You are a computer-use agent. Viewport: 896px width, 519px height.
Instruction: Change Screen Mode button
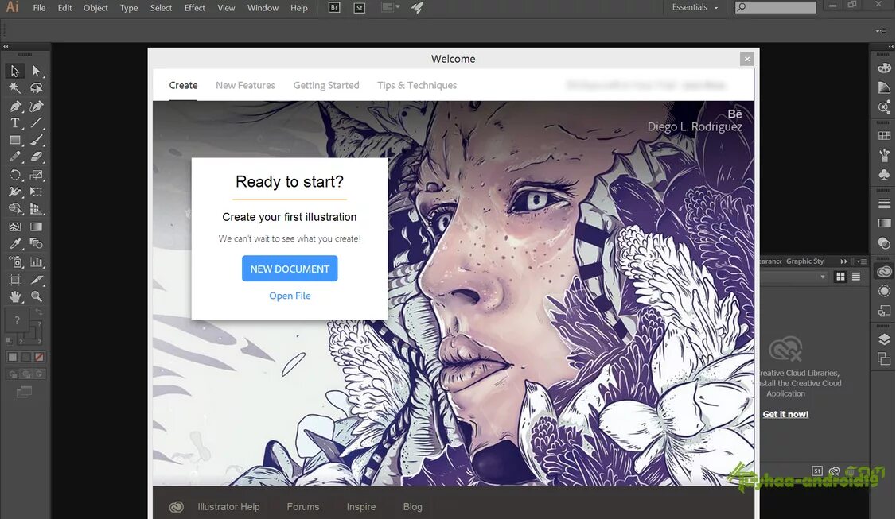(24, 392)
